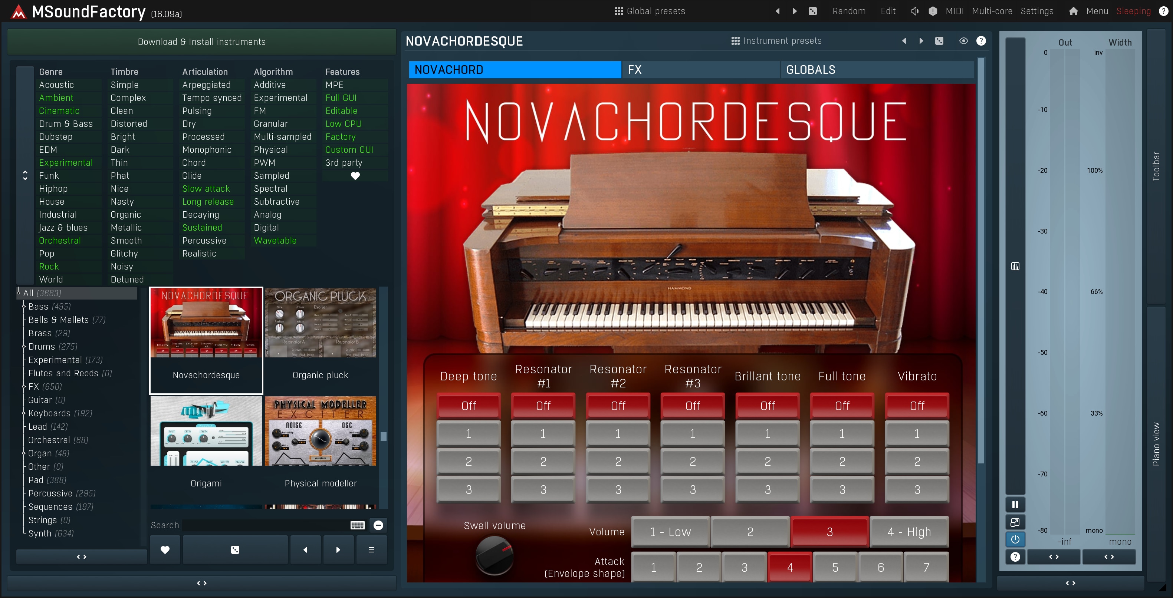
Task: Set Deep tone to Off
Action: click(x=469, y=406)
